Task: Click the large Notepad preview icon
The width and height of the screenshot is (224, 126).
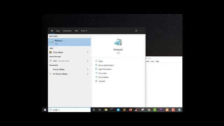Action: [x=118, y=42]
